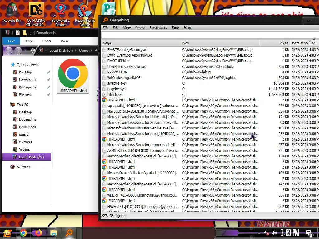
Task: Click the new folder quick access toolbar icon
Action: [x=25, y=33]
